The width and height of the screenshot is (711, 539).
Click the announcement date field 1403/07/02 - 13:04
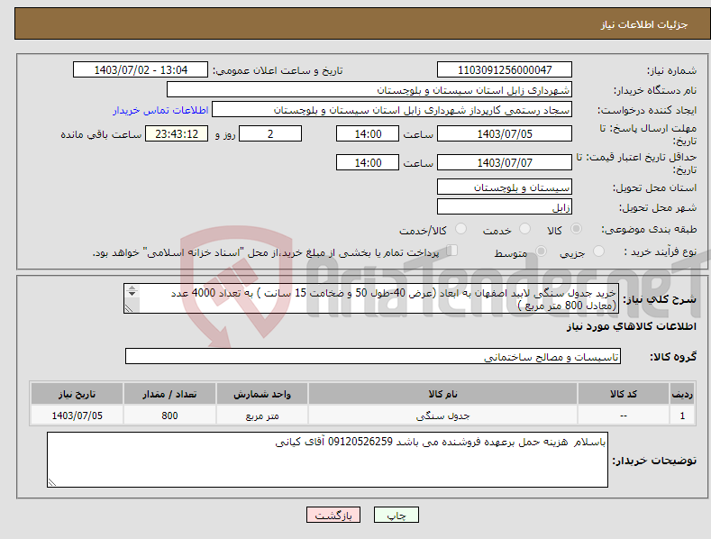click(141, 70)
